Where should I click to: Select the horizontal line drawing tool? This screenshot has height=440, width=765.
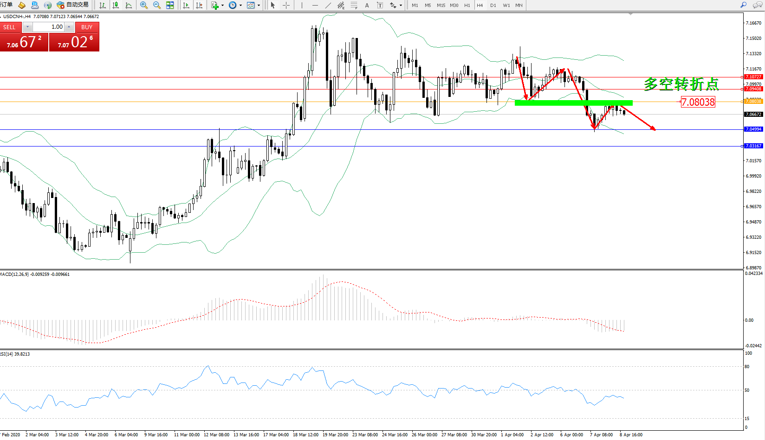315,5
